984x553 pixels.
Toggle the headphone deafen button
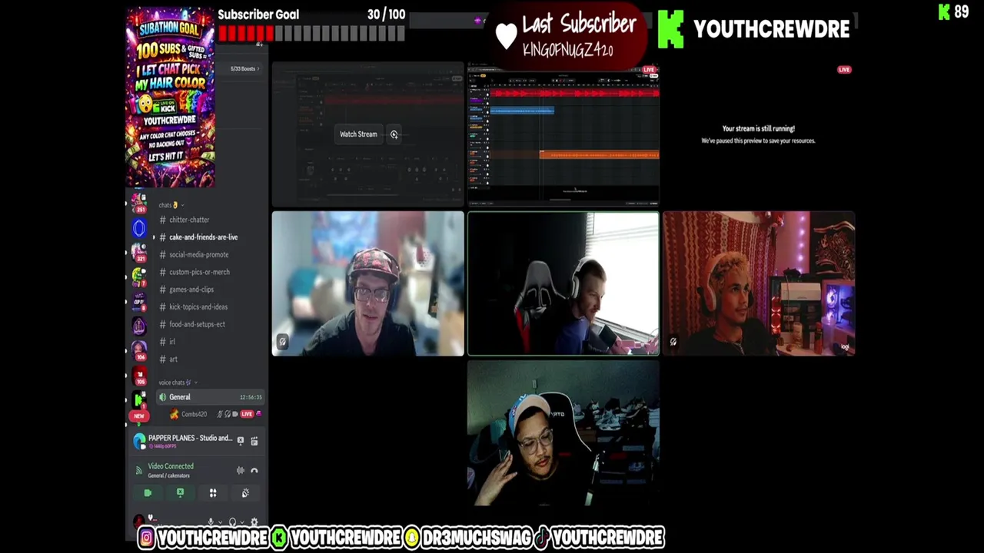coord(232,522)
